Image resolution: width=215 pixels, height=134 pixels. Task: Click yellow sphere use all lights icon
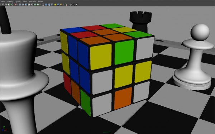(x=55, y=5)
